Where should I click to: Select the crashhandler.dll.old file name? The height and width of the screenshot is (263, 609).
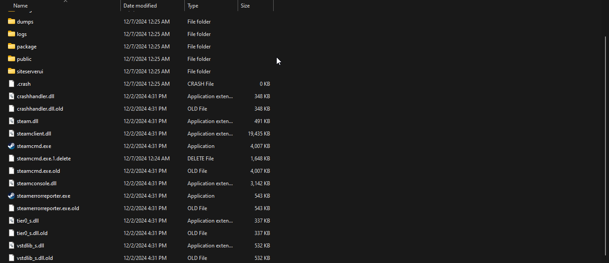click(40, 109)
